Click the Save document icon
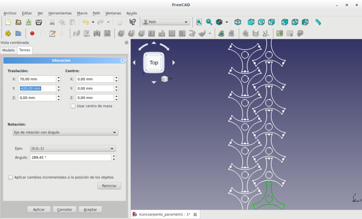This screenshot has width=362, height=219. (28, 22)
